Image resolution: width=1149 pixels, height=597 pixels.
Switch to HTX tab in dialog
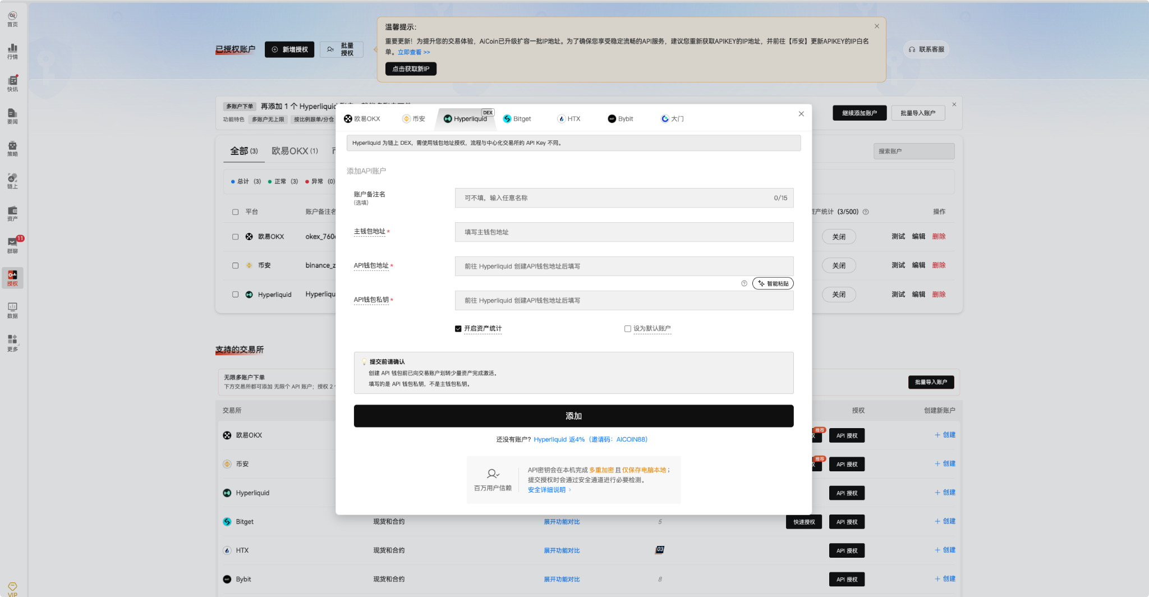569,119
